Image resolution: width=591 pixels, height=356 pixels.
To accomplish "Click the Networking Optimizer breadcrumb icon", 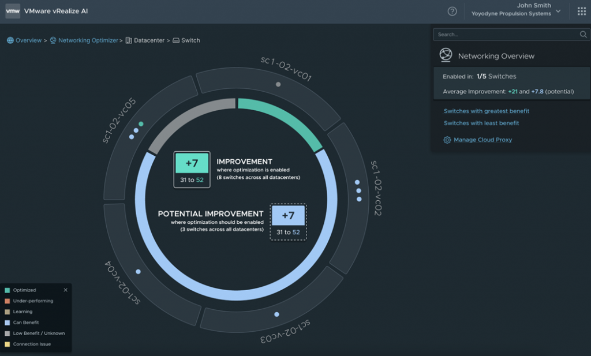I will (x=53, y=40).
